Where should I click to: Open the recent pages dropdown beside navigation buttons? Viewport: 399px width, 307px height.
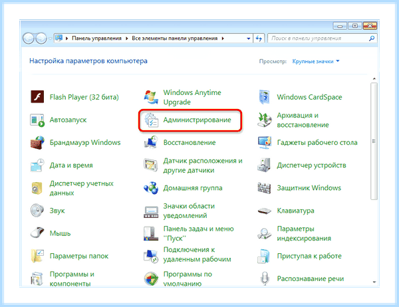click(x=50, y=39)
